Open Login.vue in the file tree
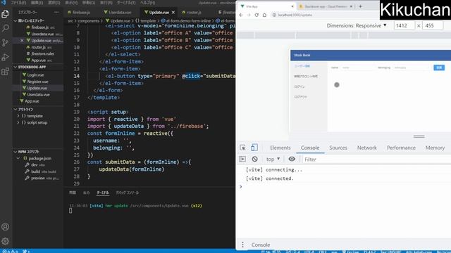The image size is (451, 253). tap(36, 75)
